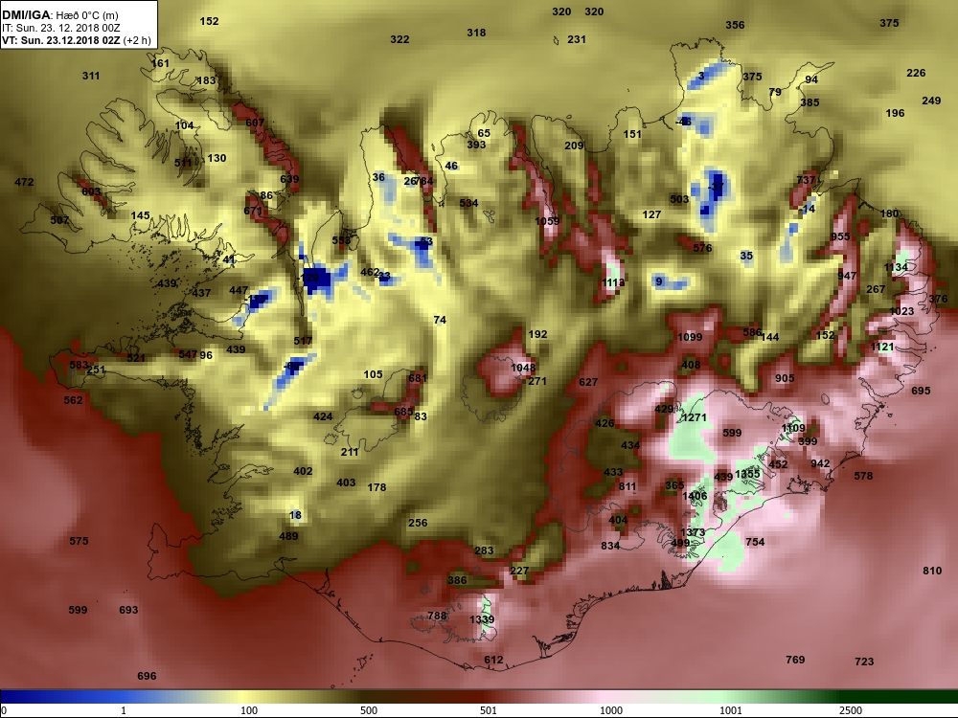Click the map value '105'
The height and width of the screenshot is (718, 958).
[x=373, y=374]
